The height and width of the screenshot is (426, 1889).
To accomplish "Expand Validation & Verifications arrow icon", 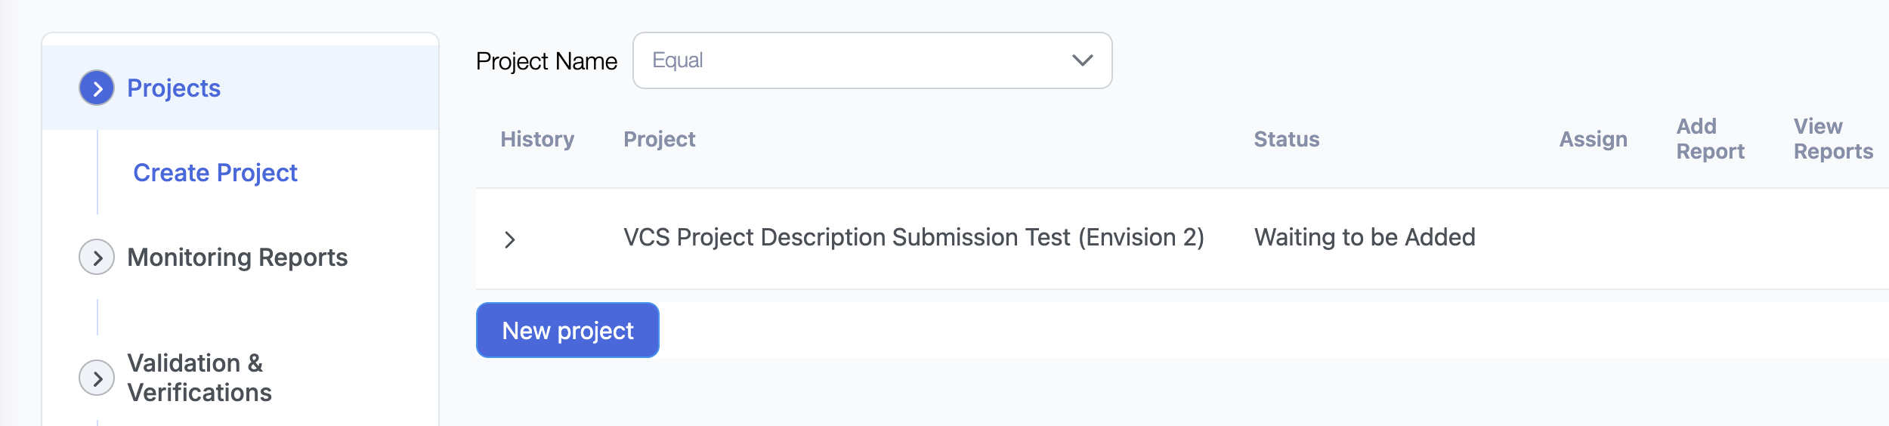I will click(x=97, y=378).
